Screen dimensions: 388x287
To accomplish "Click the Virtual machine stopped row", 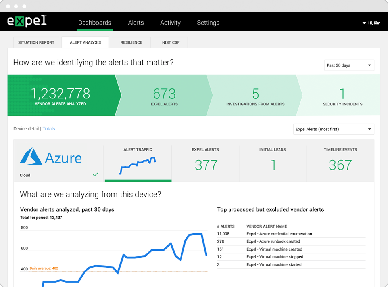I will tap(291, 257).
